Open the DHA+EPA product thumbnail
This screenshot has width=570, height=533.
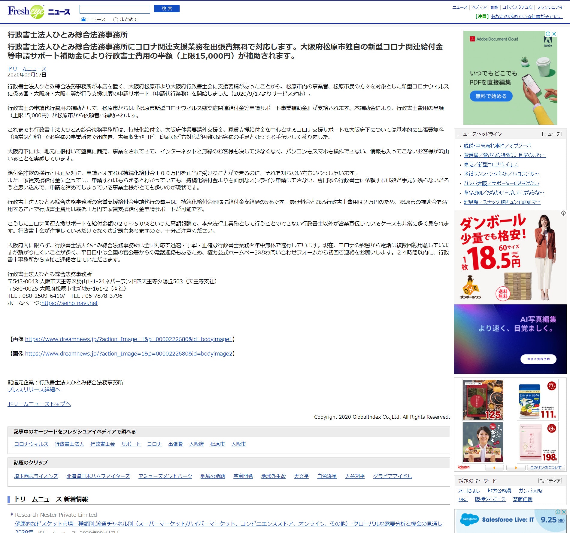(537, 399)
